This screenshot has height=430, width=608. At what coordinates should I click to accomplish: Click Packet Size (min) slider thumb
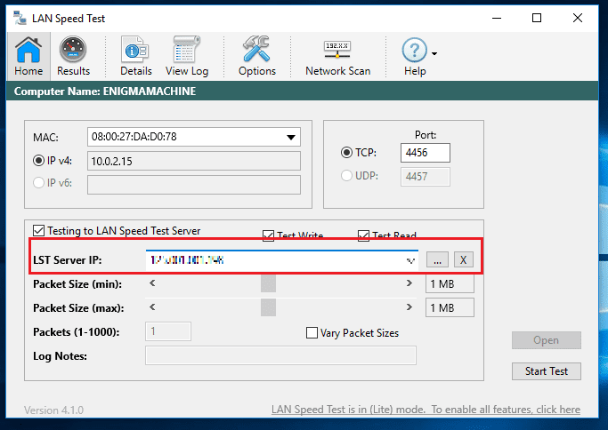(x=268, y=283)
